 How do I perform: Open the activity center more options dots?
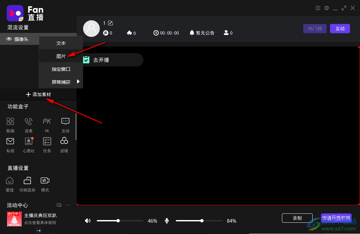tap(68, 205)
